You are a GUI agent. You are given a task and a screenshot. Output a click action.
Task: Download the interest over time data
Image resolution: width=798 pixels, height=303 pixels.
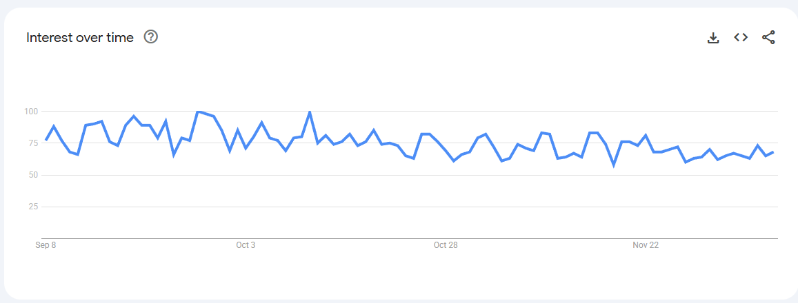[713, 38]
